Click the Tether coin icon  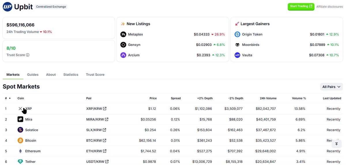[20, 162]
